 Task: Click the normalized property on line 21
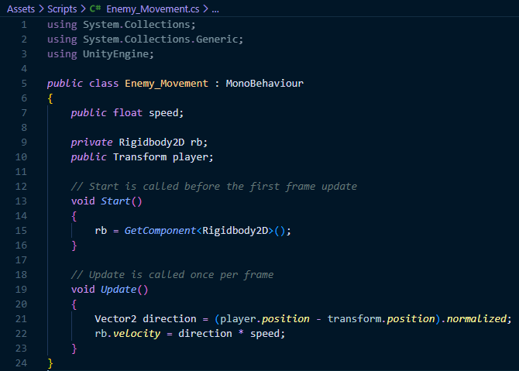(x=478, y=318)
